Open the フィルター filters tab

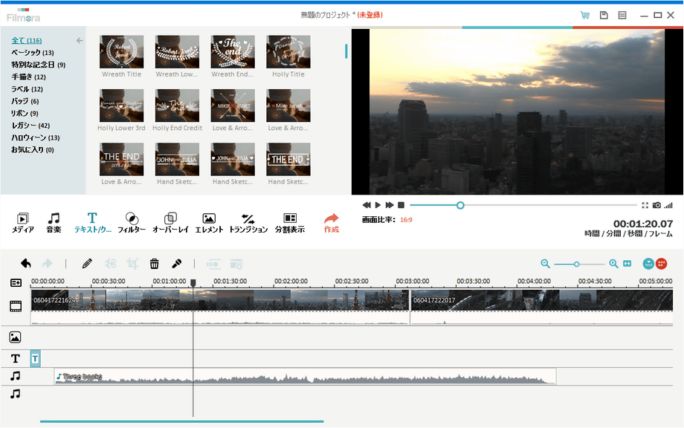click(x=132, y=222)
